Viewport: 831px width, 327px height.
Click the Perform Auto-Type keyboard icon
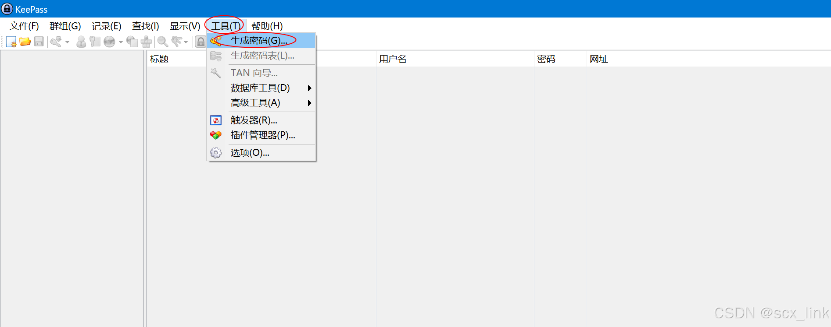pyautogui.click(x=146, y=42)
